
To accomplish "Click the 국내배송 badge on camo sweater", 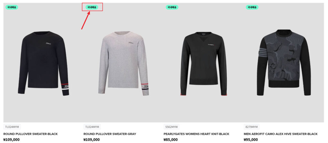I will pyautogui.click(x=252, y=7).
